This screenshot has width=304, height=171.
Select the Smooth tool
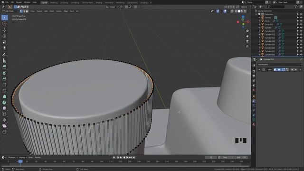(4, 108)
